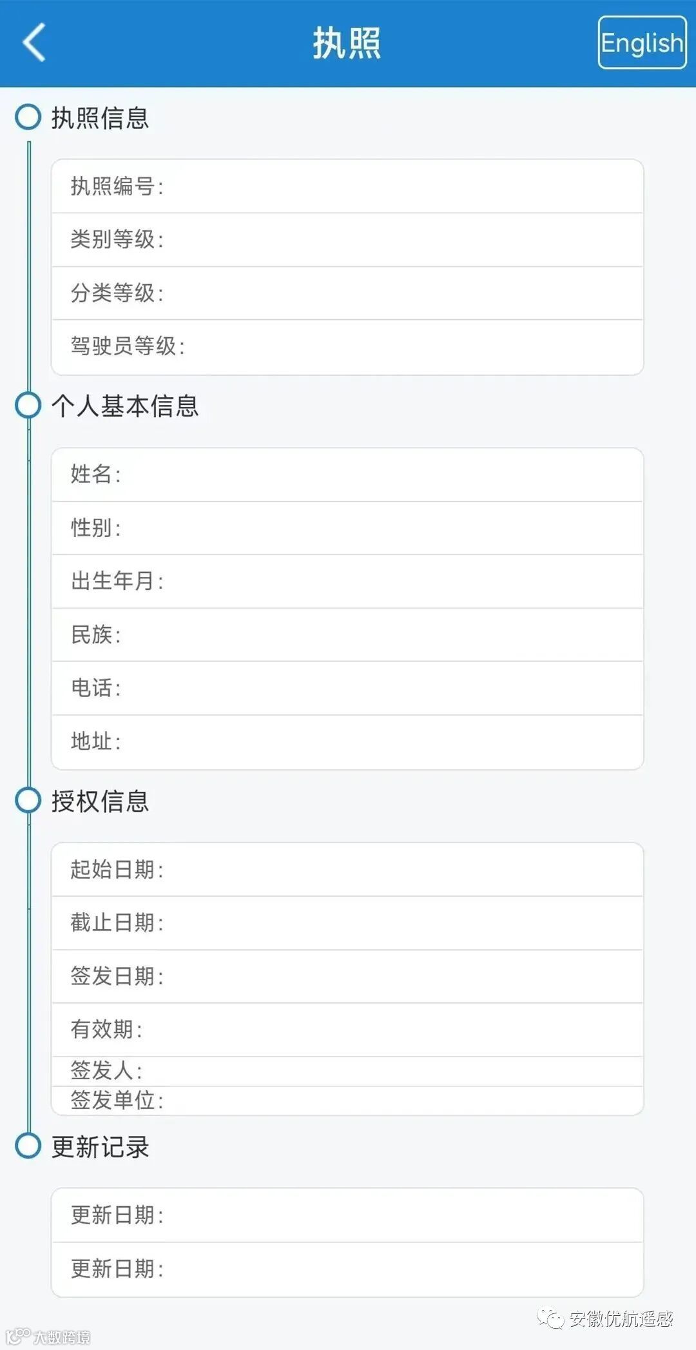
Task: Open the 更新记录 section heading
Action: [x=101, y=1147]
